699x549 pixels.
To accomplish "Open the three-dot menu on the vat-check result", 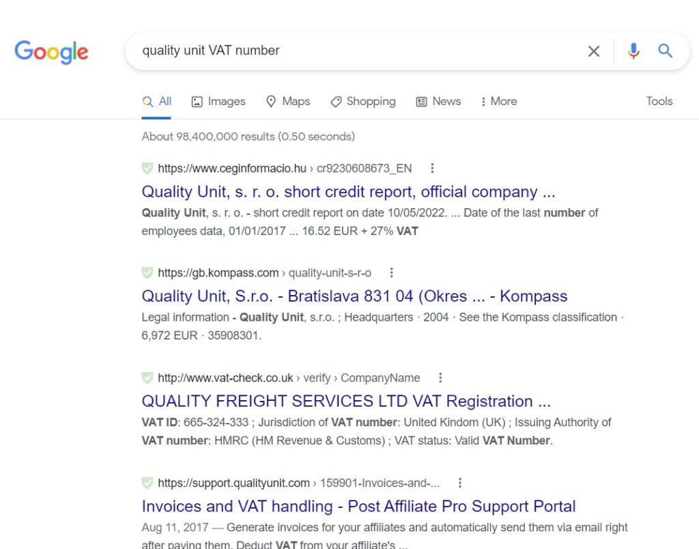I will point(440,378).
